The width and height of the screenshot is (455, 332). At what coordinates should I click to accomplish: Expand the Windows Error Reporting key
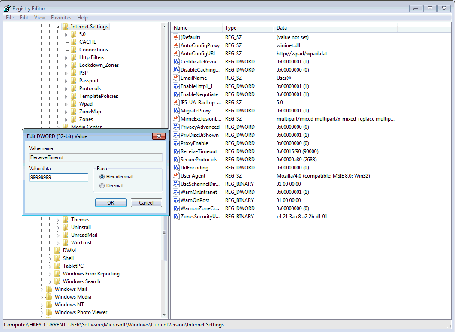click(50, 274)
